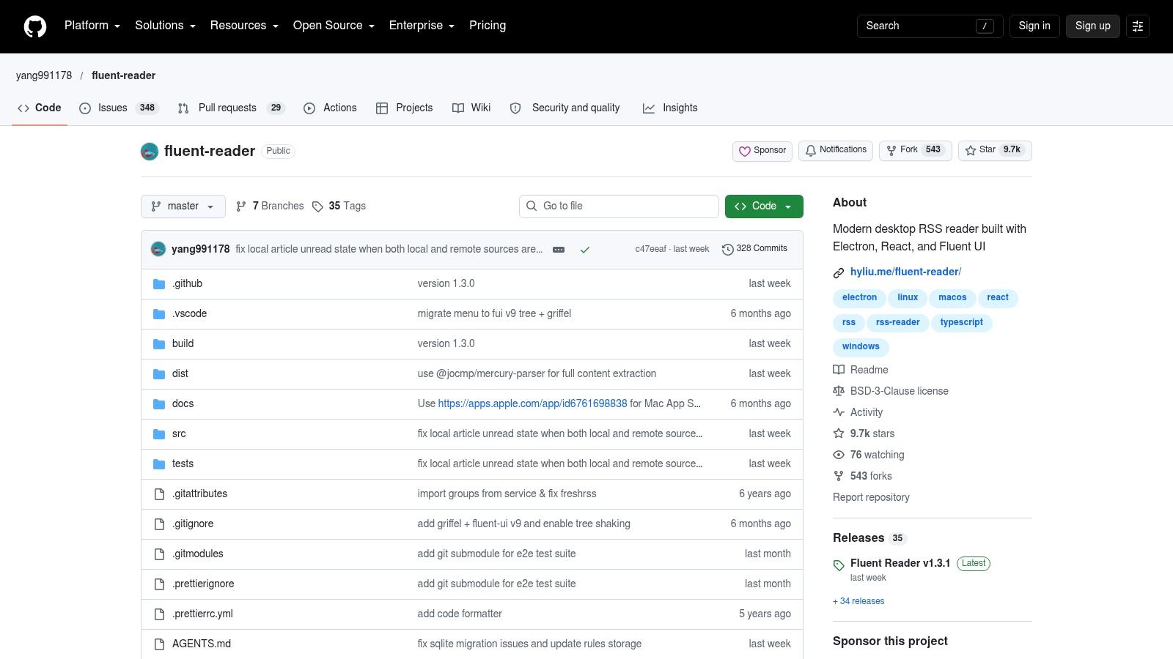Click the Sponsor button
This screenshot has width=1173, height=659.
coord(762,151)
